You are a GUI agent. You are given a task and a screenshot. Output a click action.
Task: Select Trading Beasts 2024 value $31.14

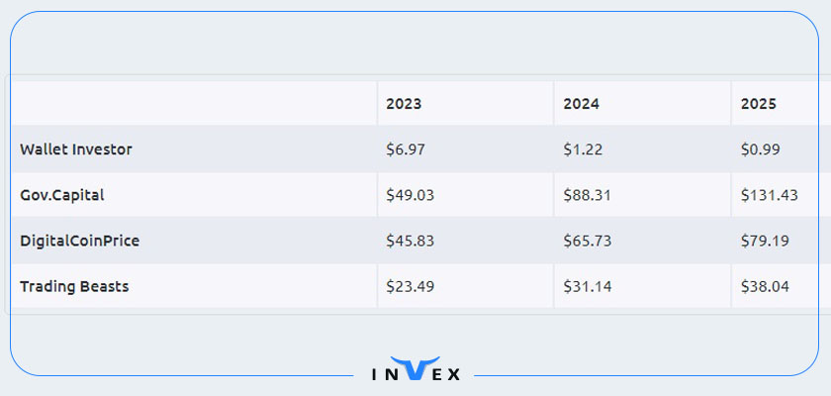588,287
